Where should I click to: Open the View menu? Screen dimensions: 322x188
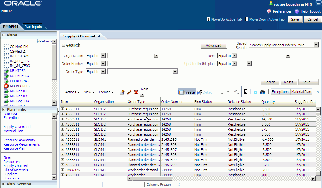pyautogui.click(x=89, y=92)
